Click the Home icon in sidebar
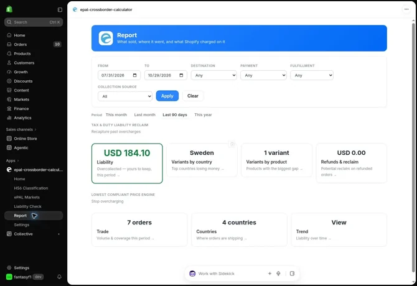The image size is (417, 286). pos(9,35)
